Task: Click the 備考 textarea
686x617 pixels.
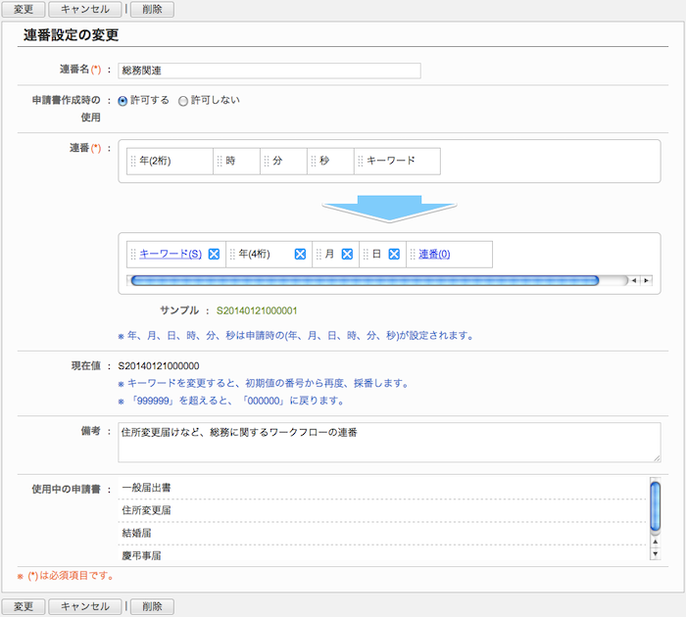Action: point(389,442)
